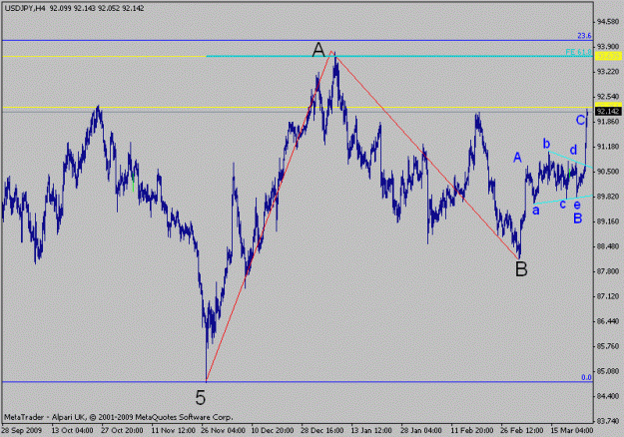624x437 pixels.
Task: Select the blue uppercase 'A' wave label
Action: (x=517, y=158)
